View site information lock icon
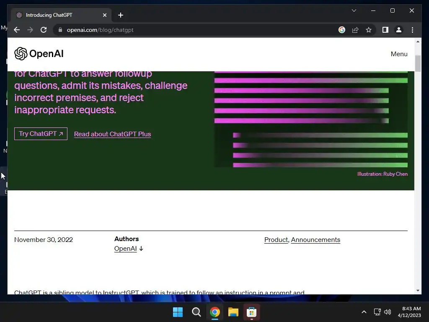Screen dimensions: 429x322 pyautogui.click(x=60, y=30)
